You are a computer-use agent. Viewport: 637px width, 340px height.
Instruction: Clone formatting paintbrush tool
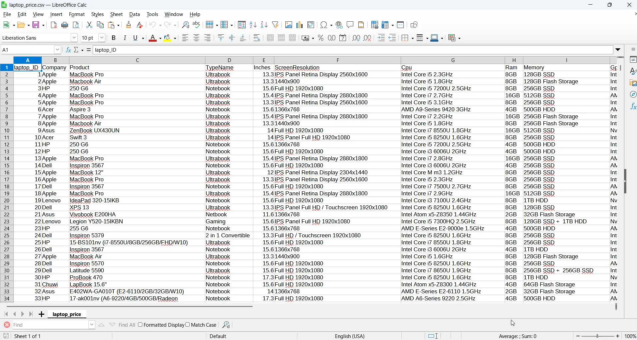[129, 25]
